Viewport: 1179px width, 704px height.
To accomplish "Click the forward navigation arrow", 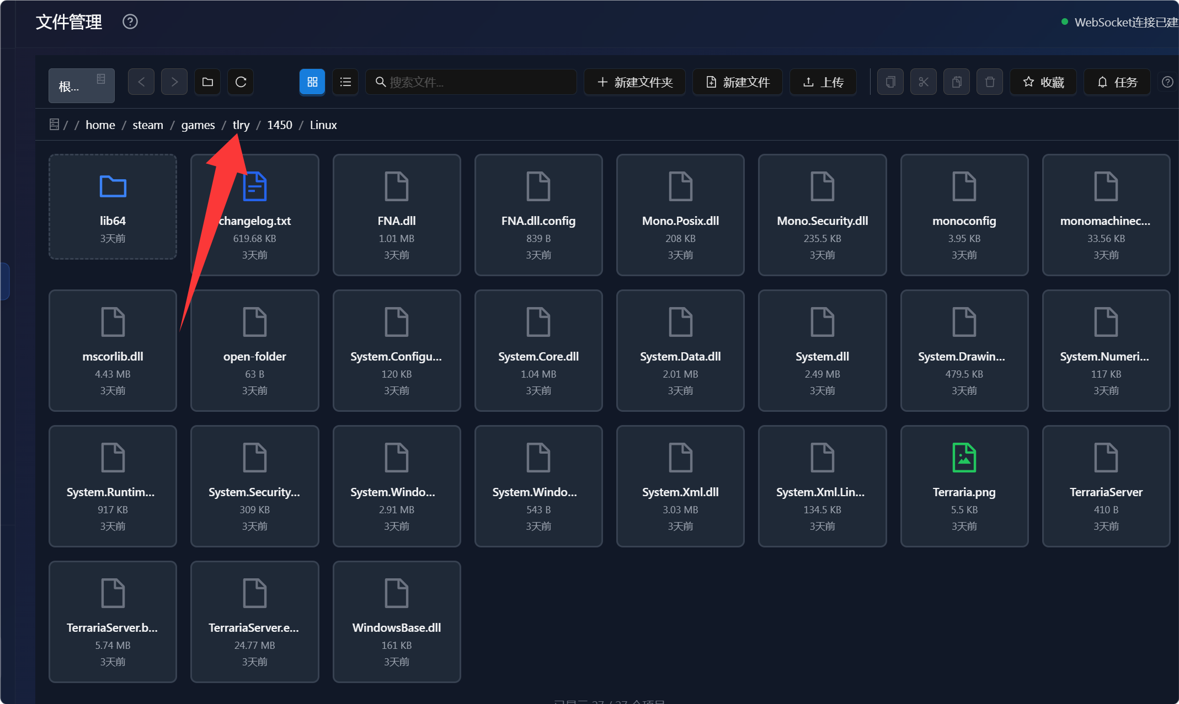I will [174, 82].
